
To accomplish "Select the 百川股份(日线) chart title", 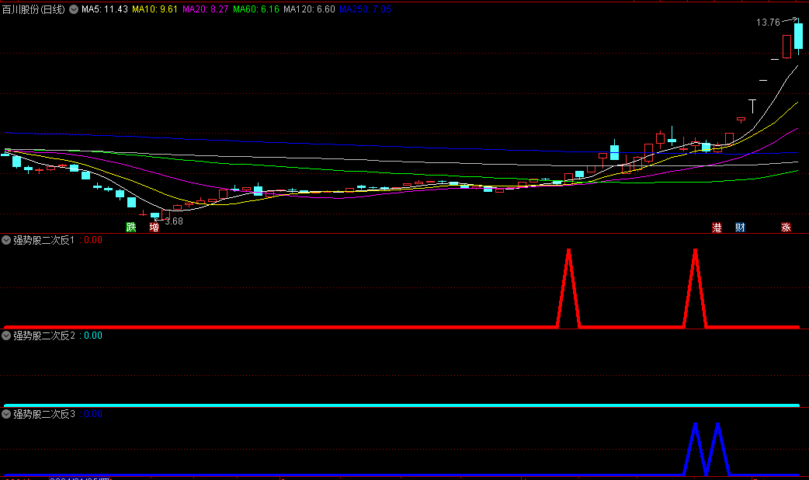I will 33,9.
